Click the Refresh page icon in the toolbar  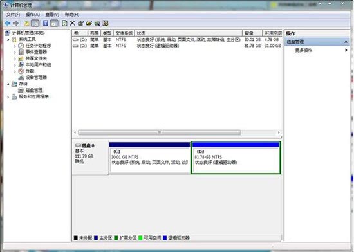(64, 23)
